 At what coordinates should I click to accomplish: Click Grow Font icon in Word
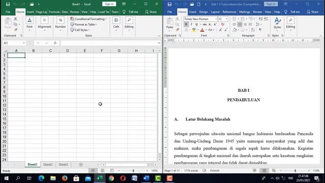click(x=220, y=30)
